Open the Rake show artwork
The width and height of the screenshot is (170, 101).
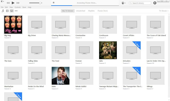point(61,76)
